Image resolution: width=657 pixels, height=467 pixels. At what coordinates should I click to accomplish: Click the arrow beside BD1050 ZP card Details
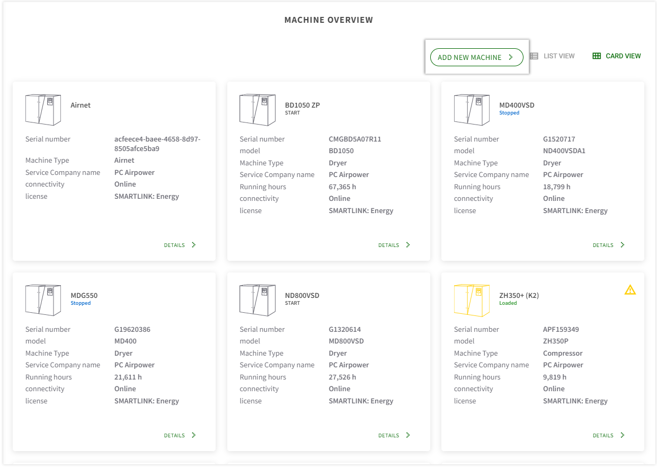click(408, 245)
